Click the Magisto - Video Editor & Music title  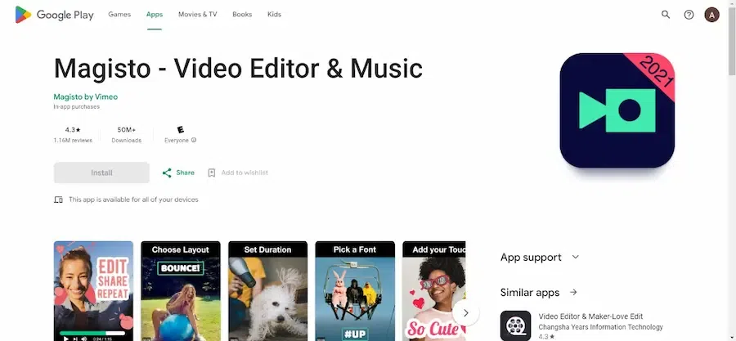coord(238,68)
